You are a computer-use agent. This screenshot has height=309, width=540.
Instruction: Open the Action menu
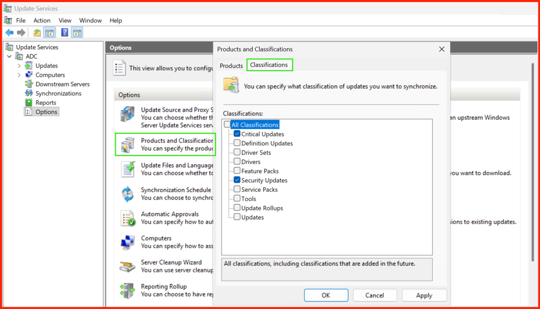tap(42, 21)
